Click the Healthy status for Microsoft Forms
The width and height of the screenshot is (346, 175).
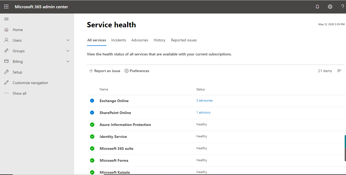[x=202, y=160]
